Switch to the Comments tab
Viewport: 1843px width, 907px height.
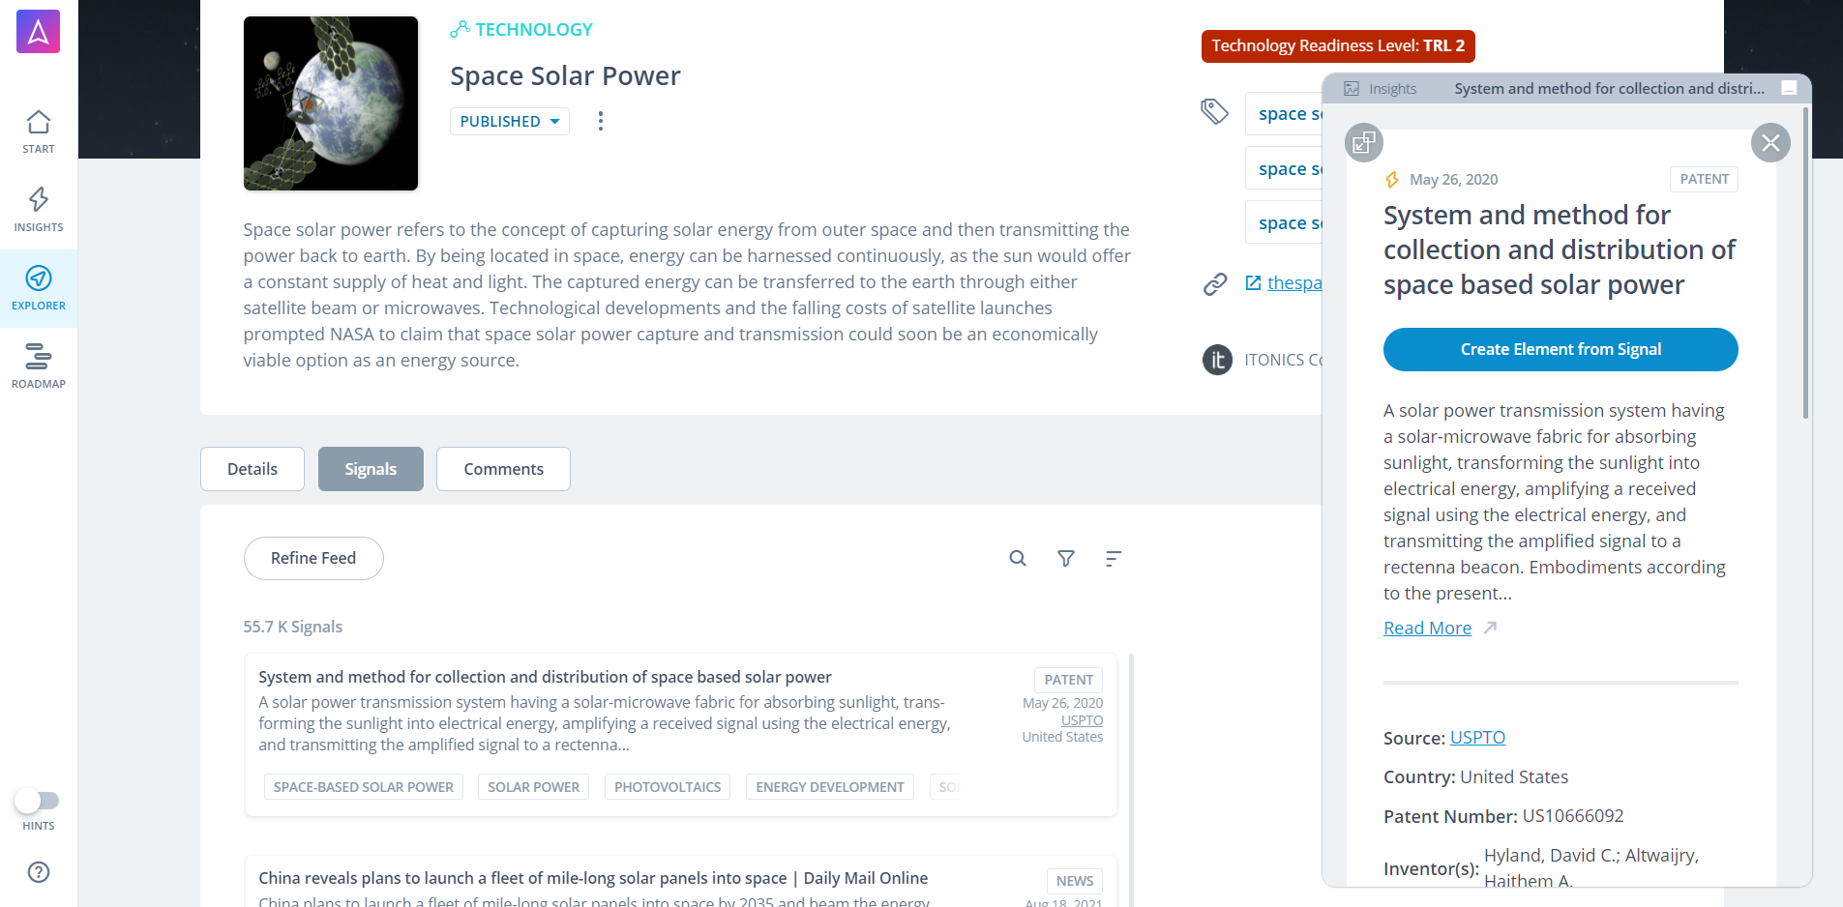point(503,469)
